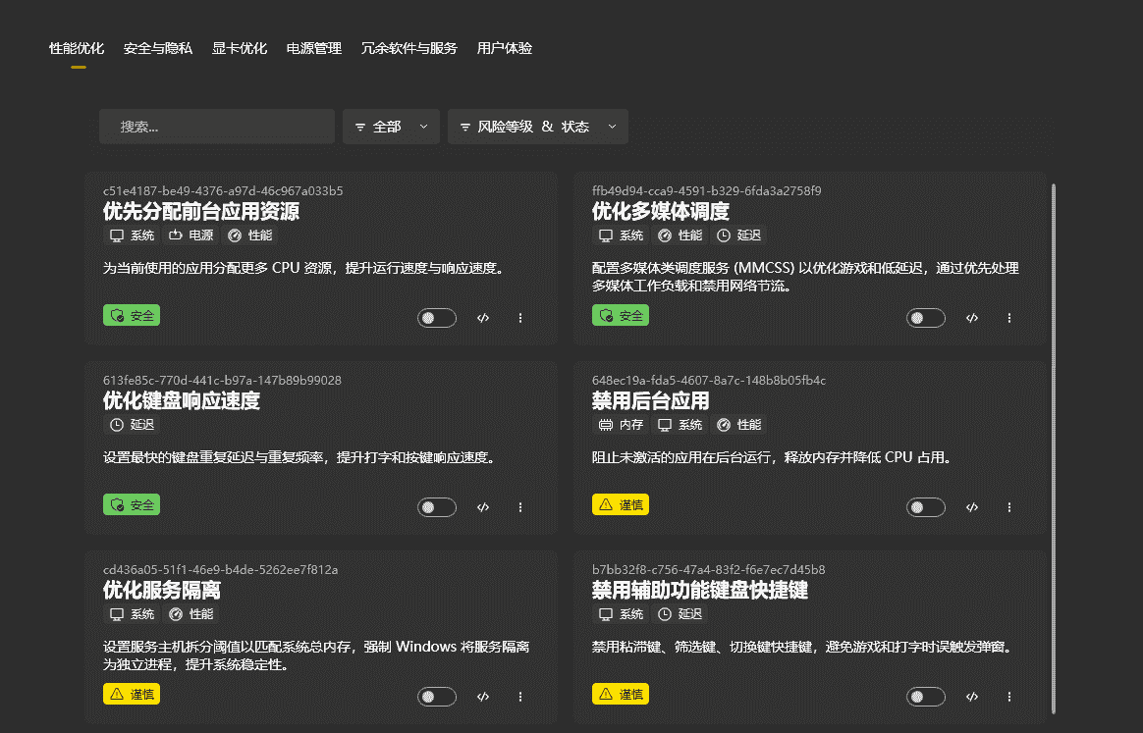Click the 搜索 input field

point(217,127)
